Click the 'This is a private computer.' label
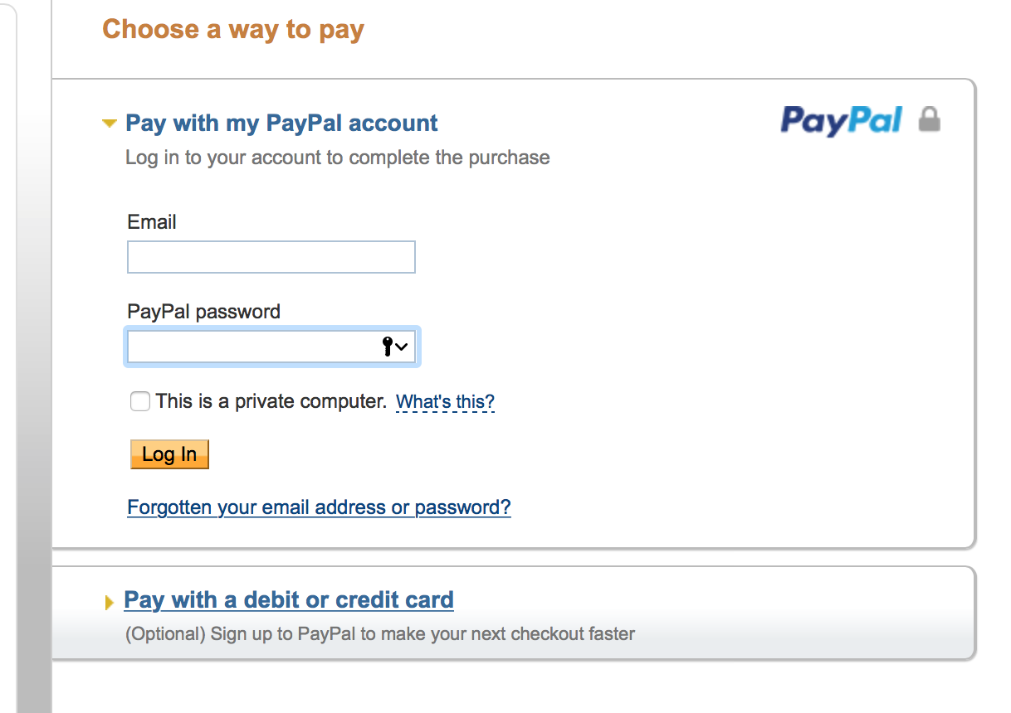Screen dimensions: 1011x713 [271, 401]
